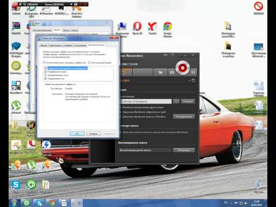The width and height of the screenshot is (276, 207).
Task: Take a screenshot with Bandicam camera icon
Action: coord(172,72)
